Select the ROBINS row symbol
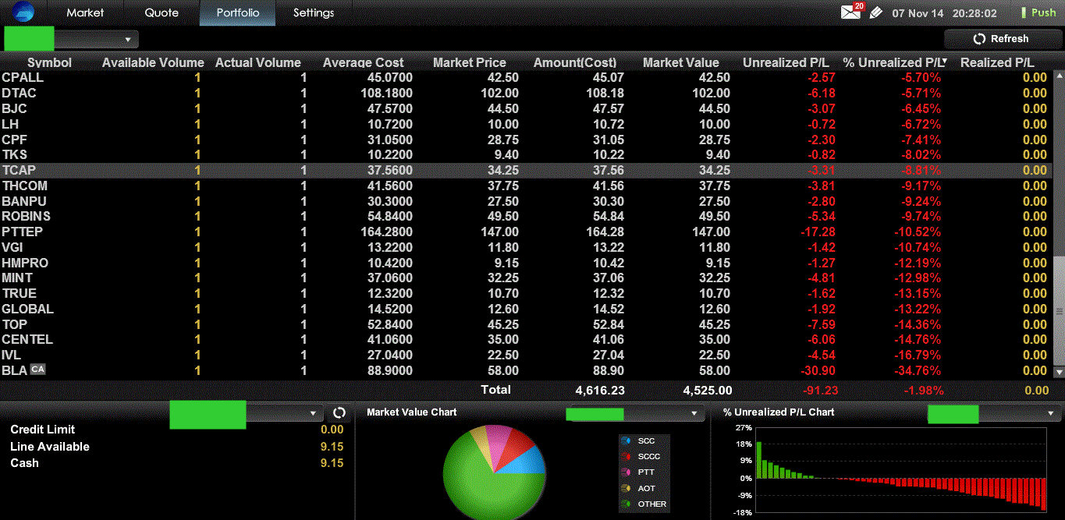The width and height of the screenshot is (1065, 520). tap(26, 216)
